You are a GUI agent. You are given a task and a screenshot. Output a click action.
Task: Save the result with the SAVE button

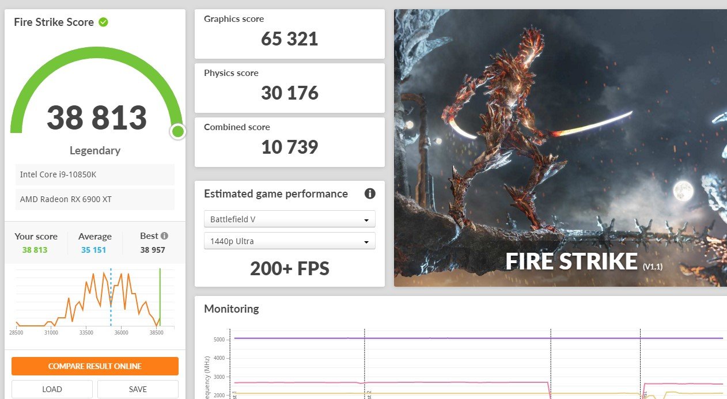click(x=138, y=389)
